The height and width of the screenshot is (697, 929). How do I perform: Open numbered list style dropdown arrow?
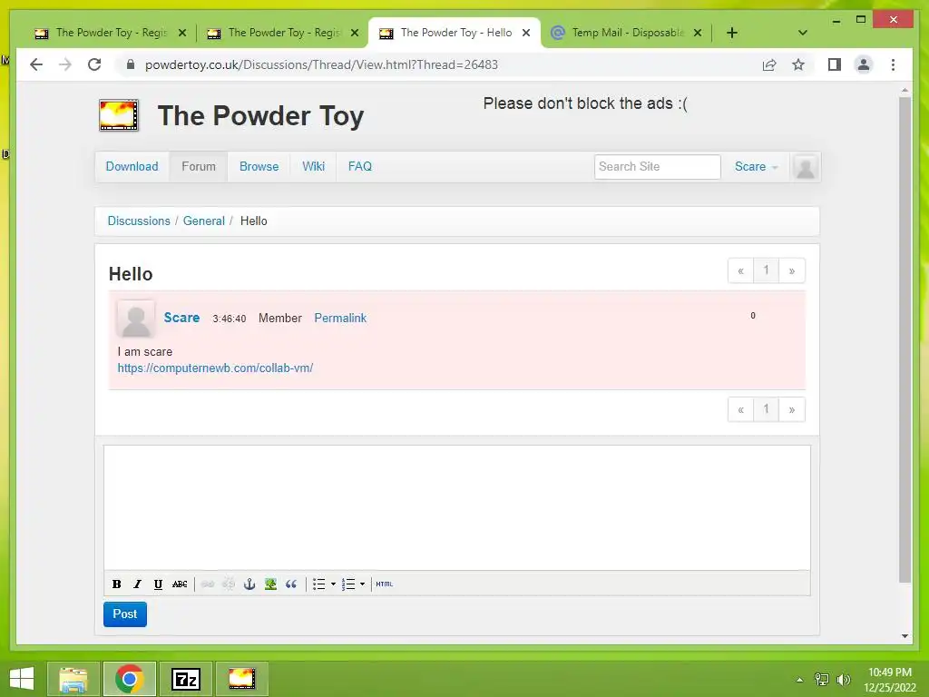point(363,584)
